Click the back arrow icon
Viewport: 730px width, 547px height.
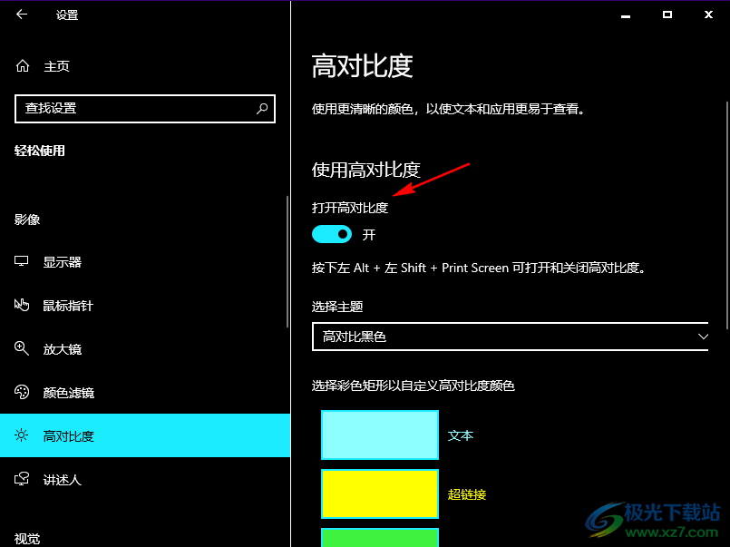[x=22, y=15]
